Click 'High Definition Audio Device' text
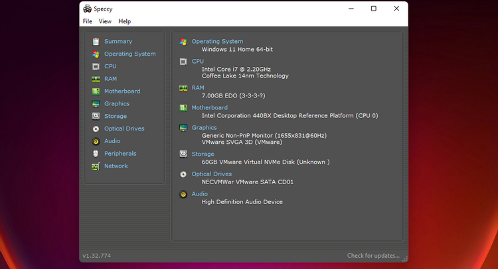 click(x=242, y=202)
